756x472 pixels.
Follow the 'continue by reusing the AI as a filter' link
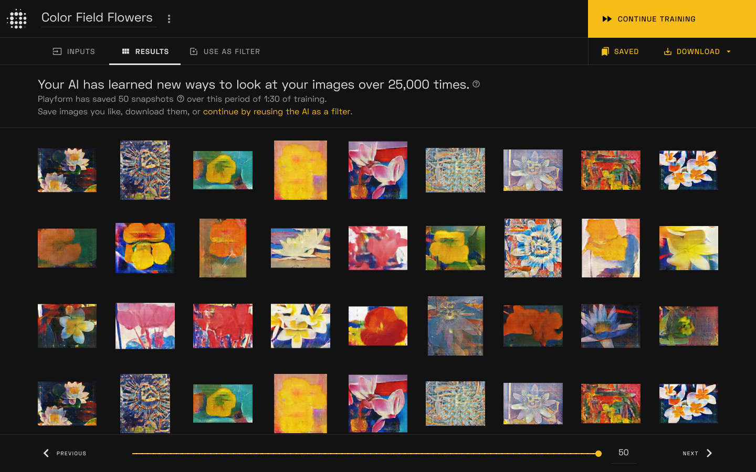pos(277,112)
